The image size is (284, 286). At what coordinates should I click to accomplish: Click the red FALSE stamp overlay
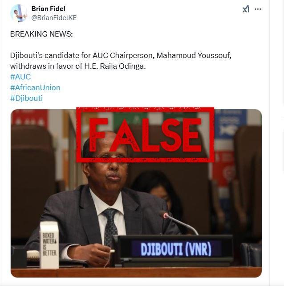[145, 135]
